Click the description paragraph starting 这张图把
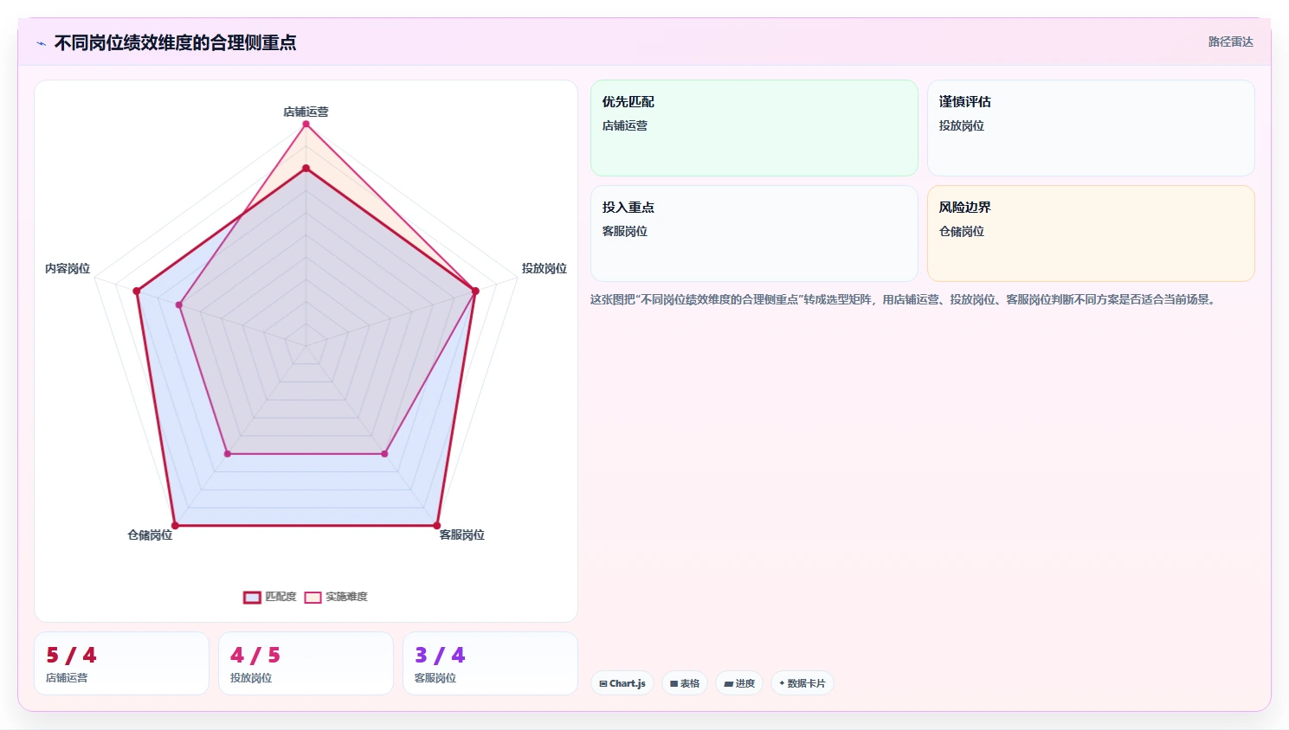Image resolution: width=1289 pixels, height=730 pixels. tap(905, 299)
